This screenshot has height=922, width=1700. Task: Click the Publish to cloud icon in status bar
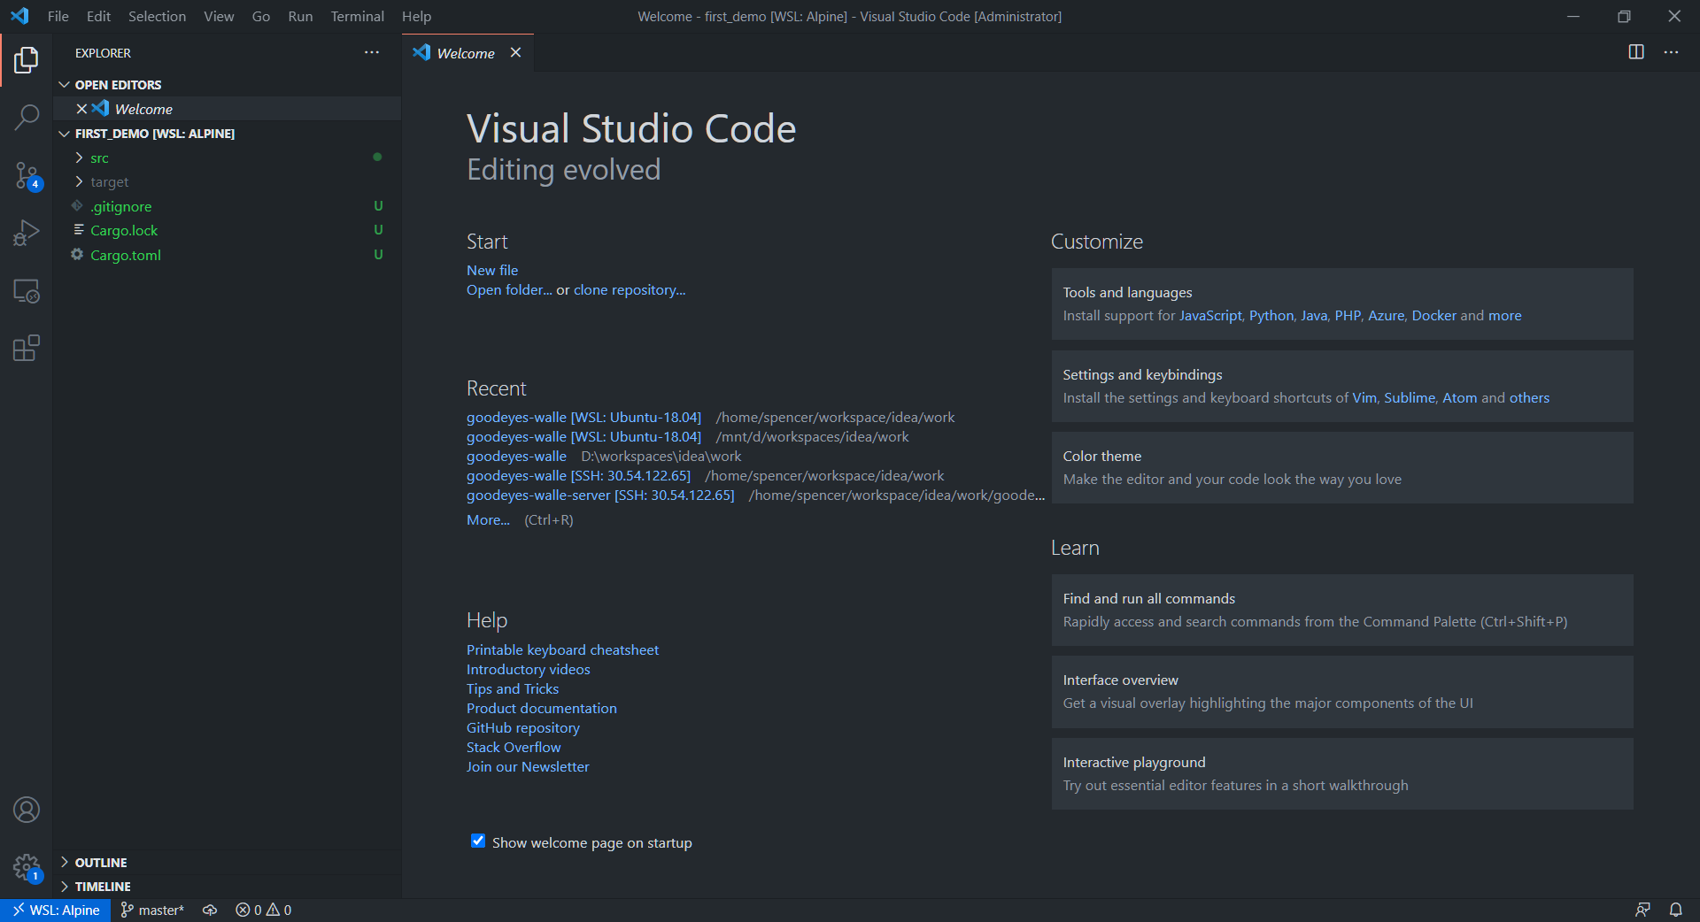(x=210, y=910)
